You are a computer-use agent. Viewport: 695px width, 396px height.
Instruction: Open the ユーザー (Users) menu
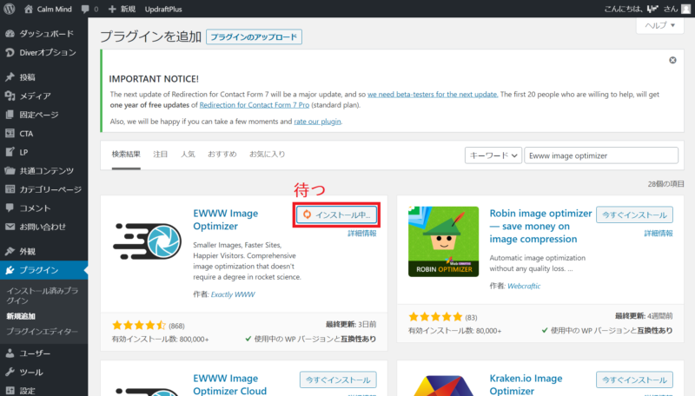tap(44, 353)
